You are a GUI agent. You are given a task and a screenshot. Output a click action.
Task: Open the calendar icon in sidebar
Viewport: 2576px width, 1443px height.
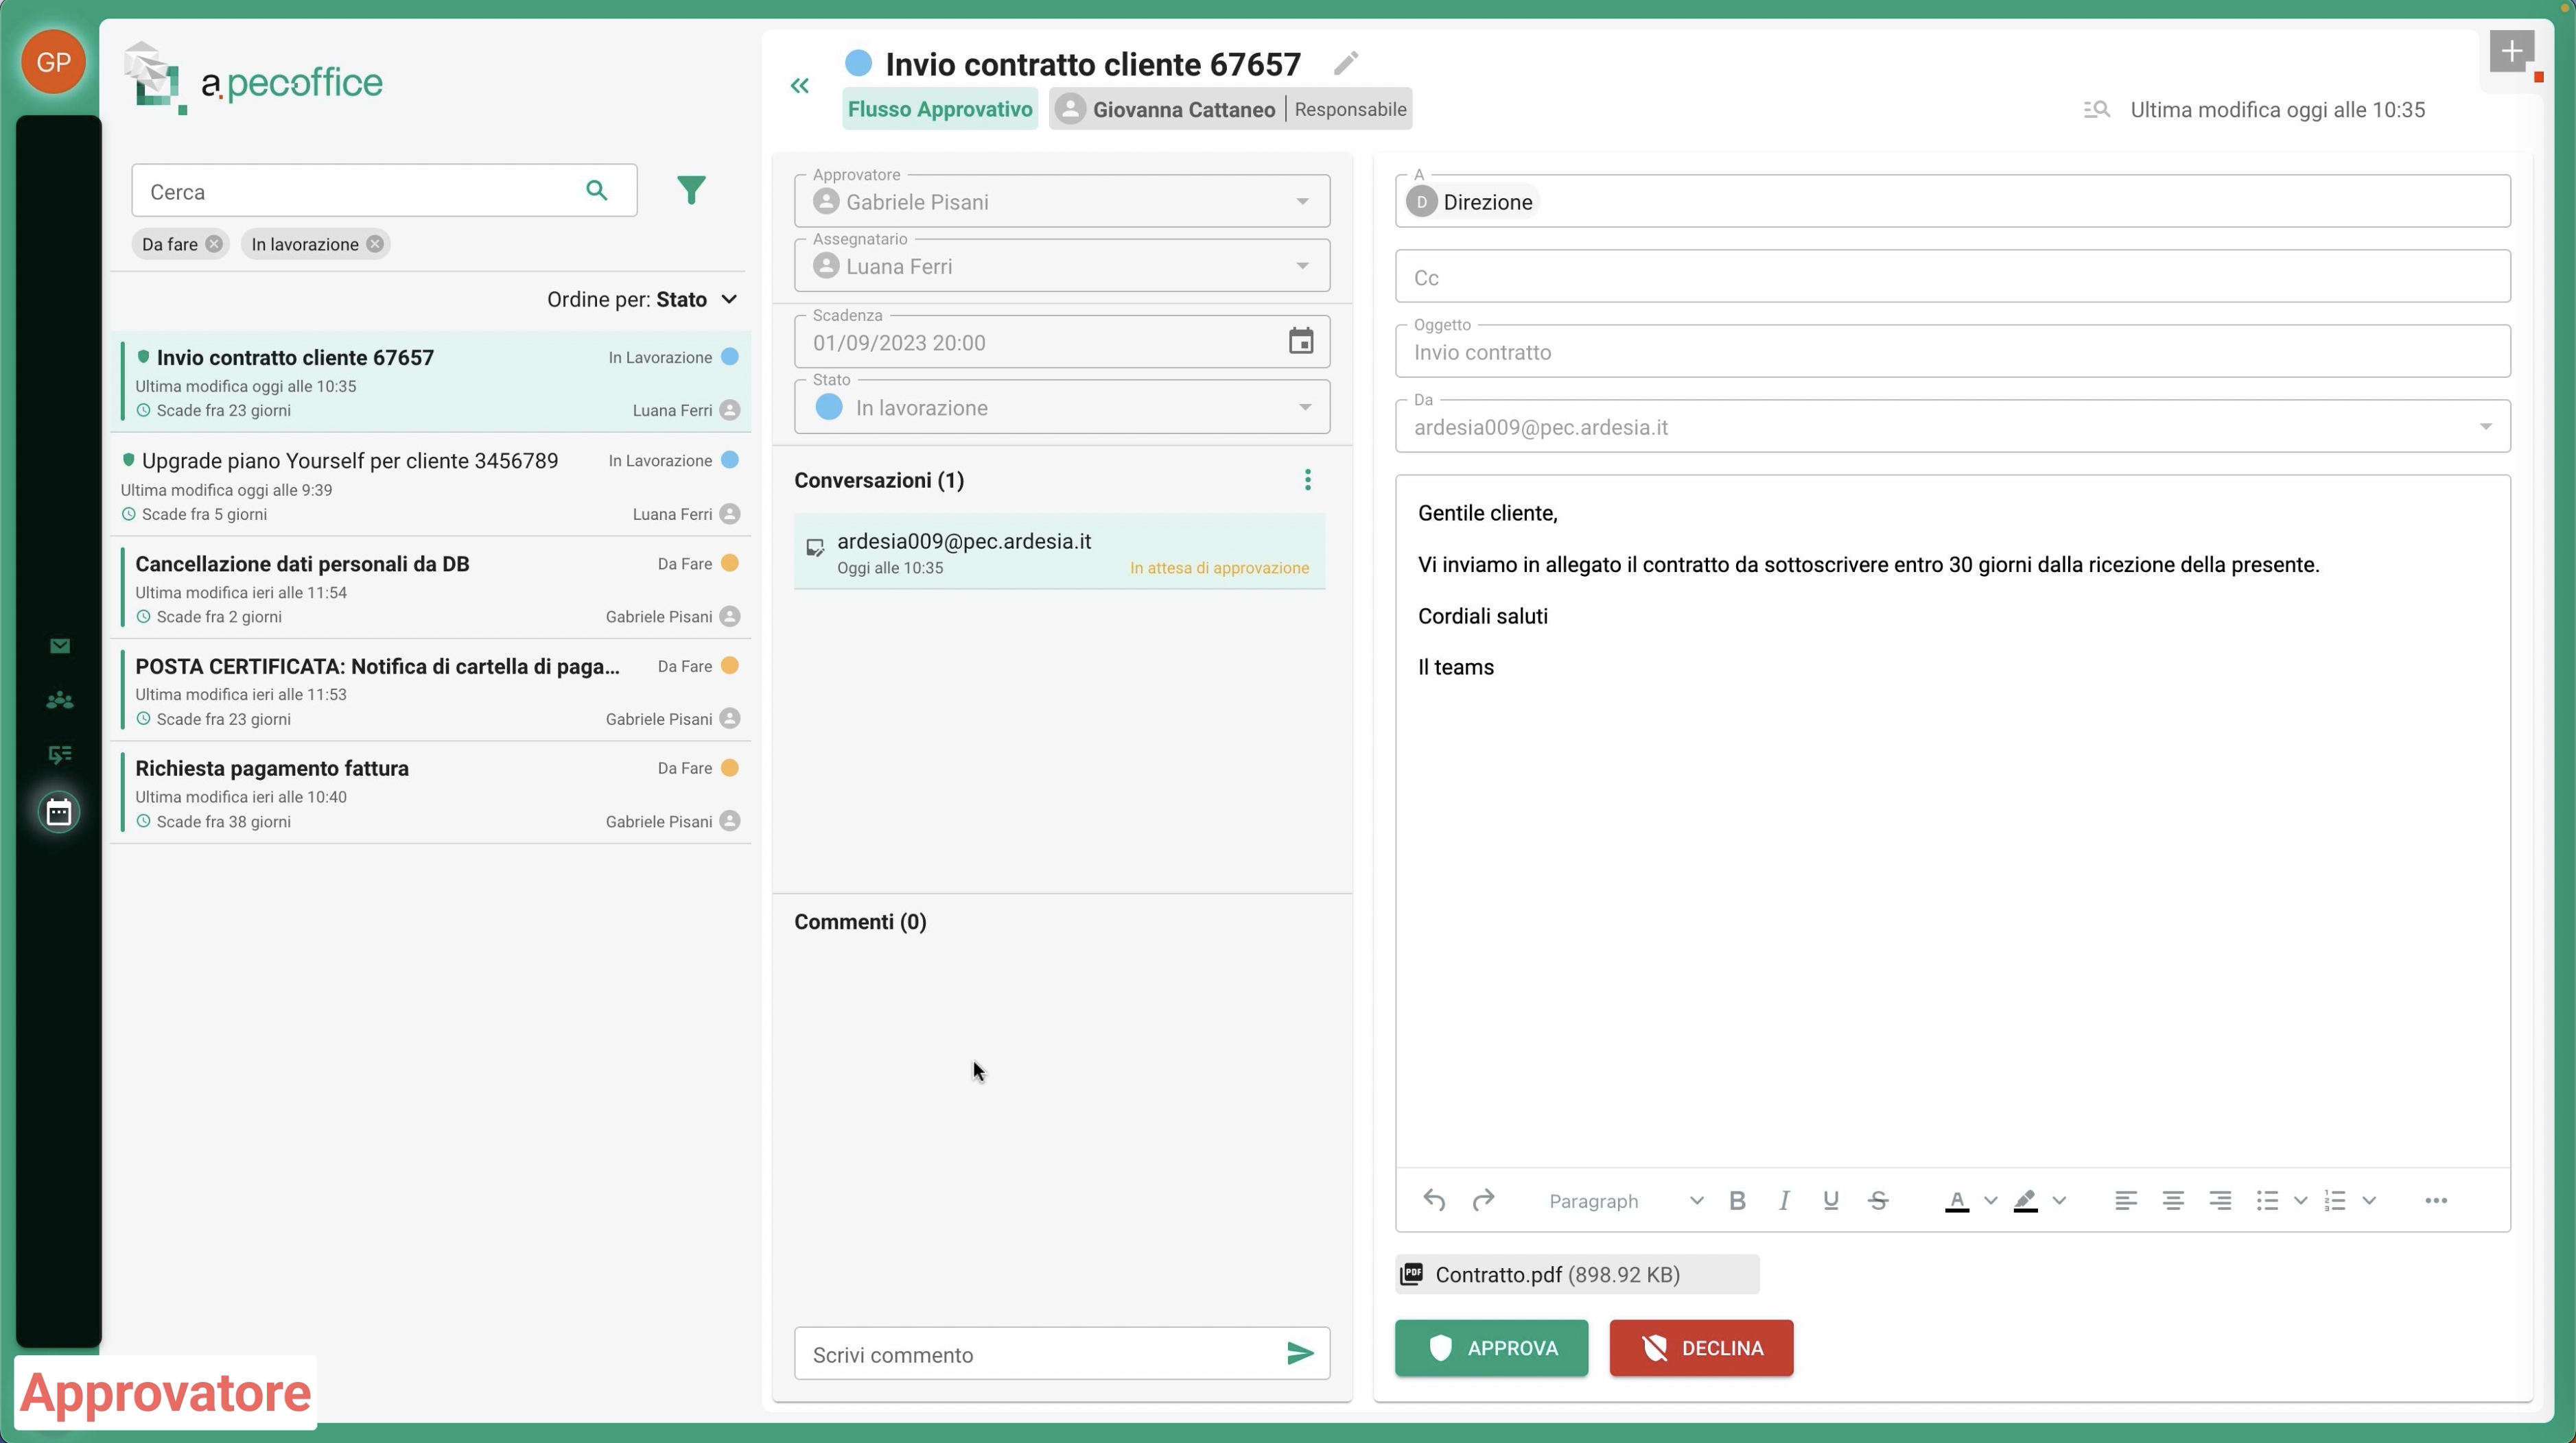(x=59, y=811)
